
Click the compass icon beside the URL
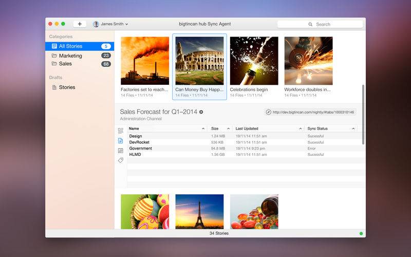coord(268,112)
